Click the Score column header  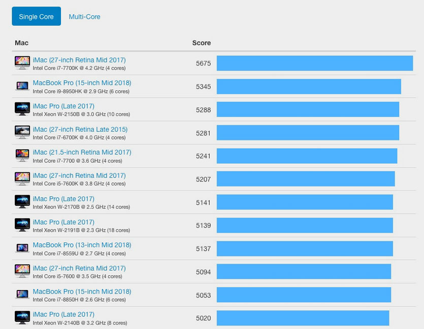(x=202, y=43)
